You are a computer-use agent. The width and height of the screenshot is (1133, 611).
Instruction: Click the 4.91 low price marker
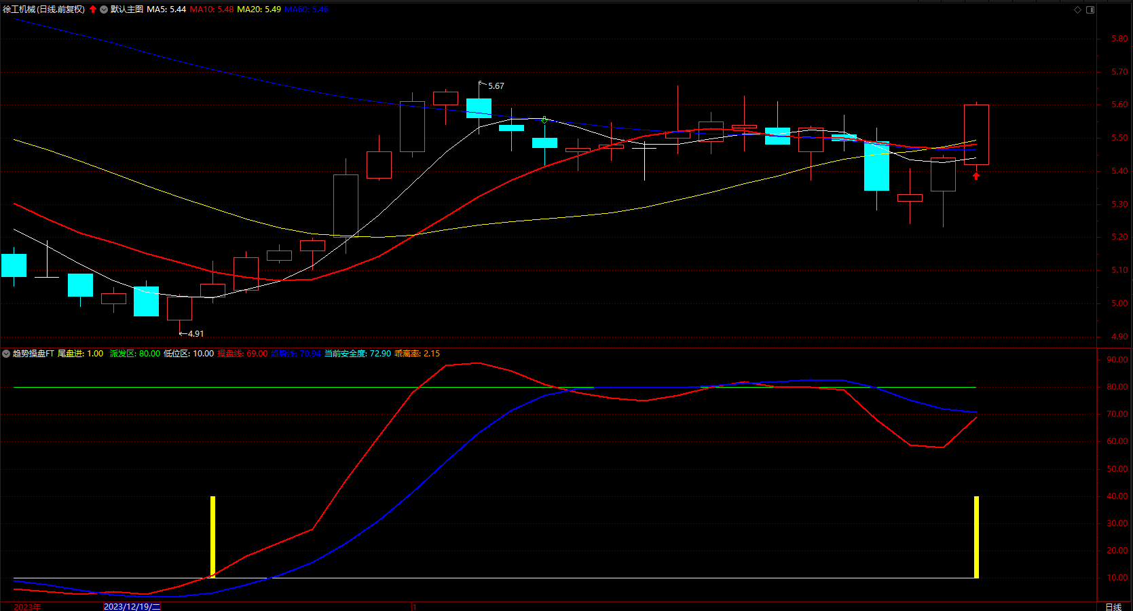tap(196, 334)
